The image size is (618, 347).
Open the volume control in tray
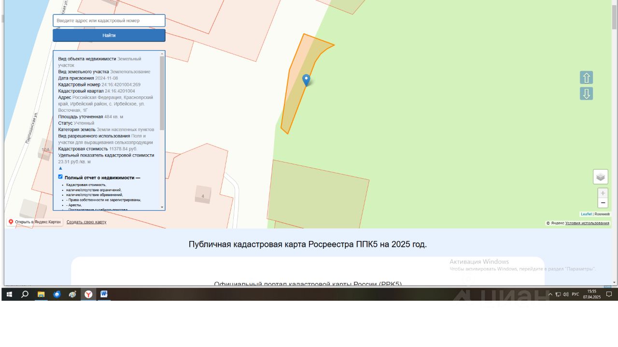tap(565, 294)
